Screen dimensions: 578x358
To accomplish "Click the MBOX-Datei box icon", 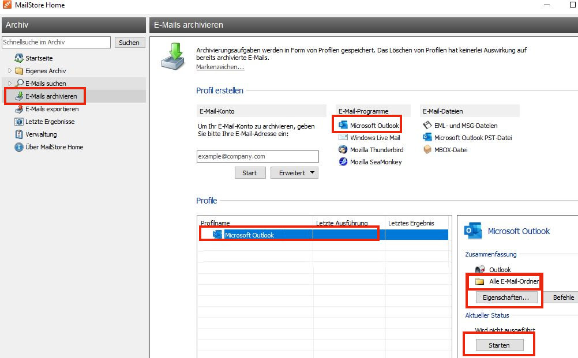I will click(x=427, y=149).
